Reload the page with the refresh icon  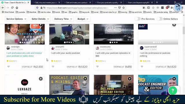click(12, 8)
